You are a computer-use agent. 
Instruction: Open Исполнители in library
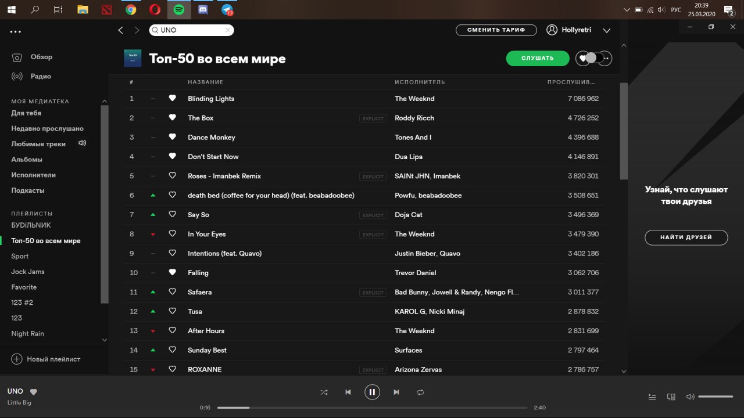click(x=33, y=175)
